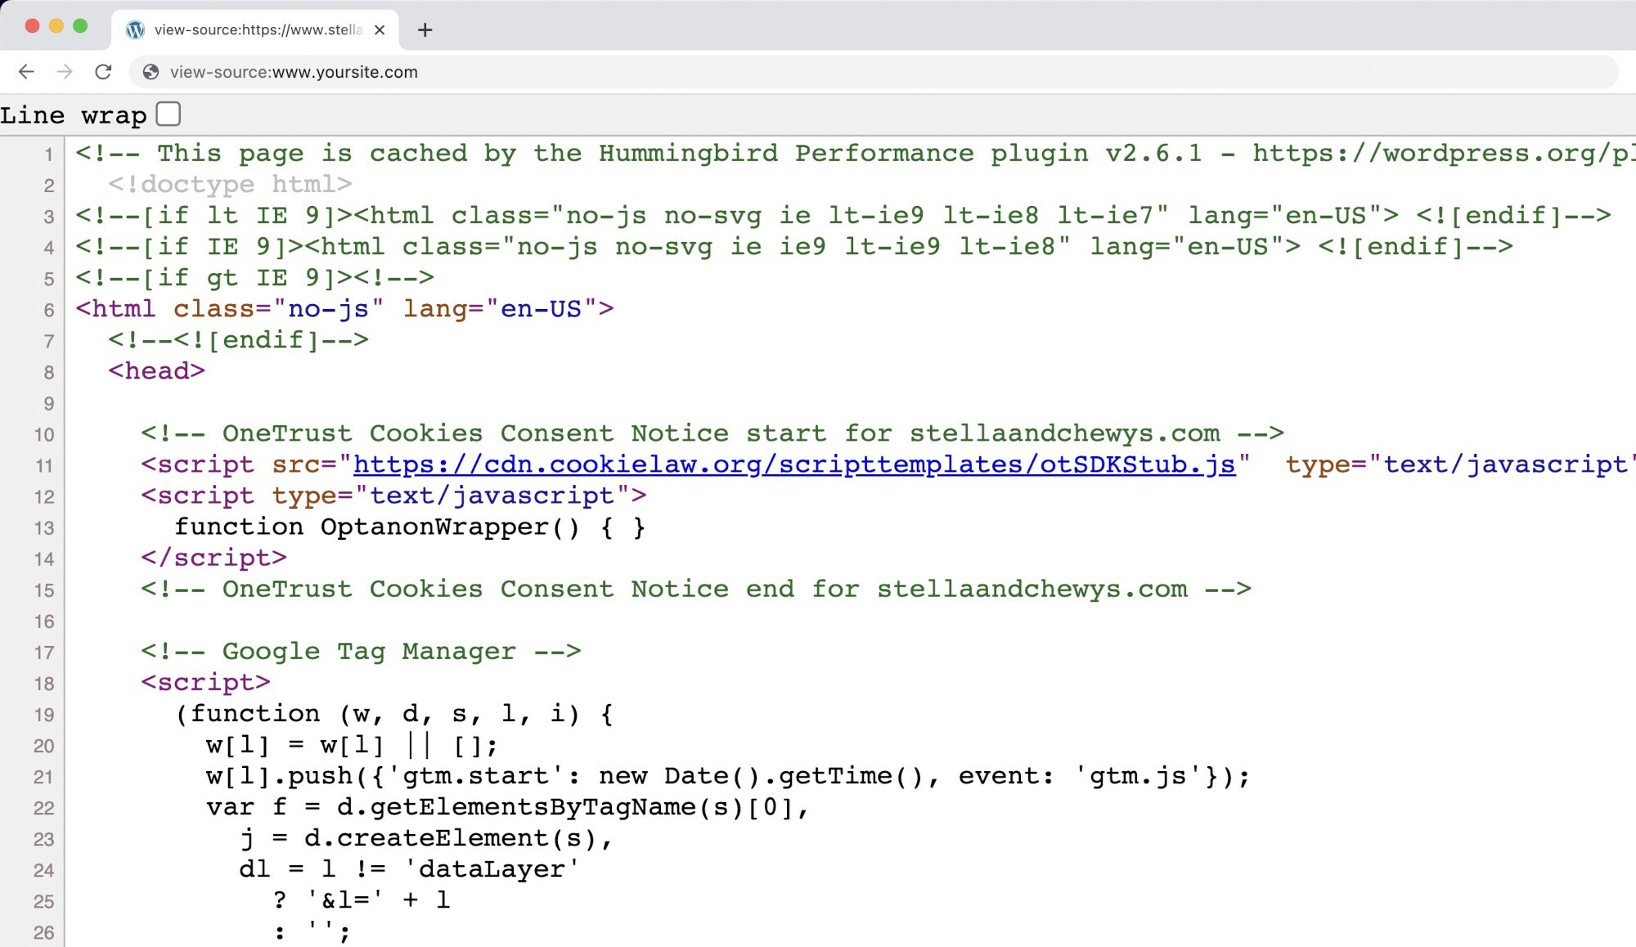The image size is (1636, 947).
Task: Click the browser forward arrow
Action: (65, 72)
